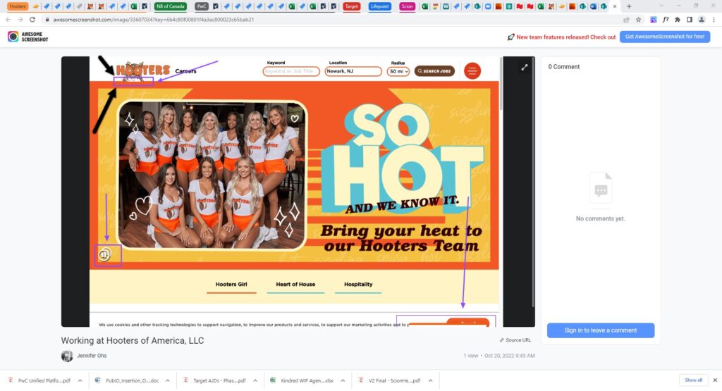Open PubIO_Insertion_O doc download
Viewport: 722px width, 391px height.
point(132,380)
